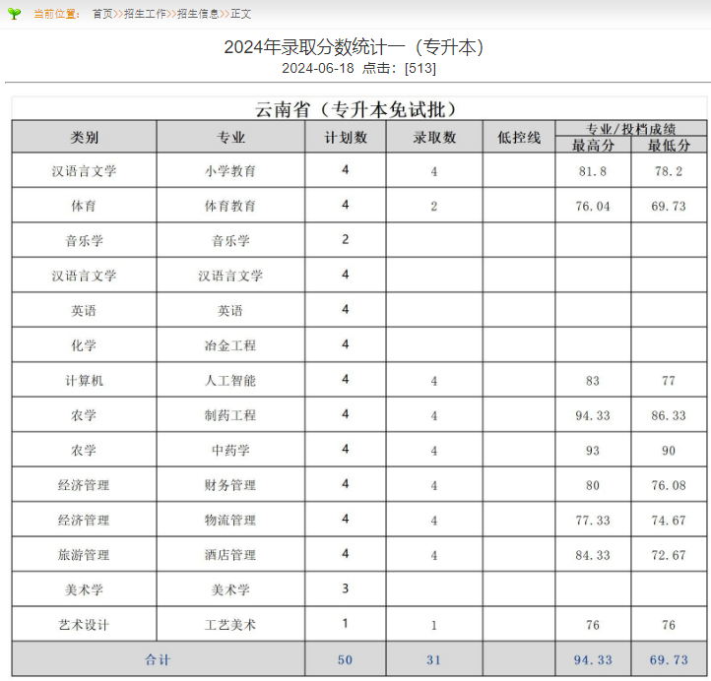711x681 pixels.
Task: Go to 招生工作 breadcrumb link
Action: [145, 14]
